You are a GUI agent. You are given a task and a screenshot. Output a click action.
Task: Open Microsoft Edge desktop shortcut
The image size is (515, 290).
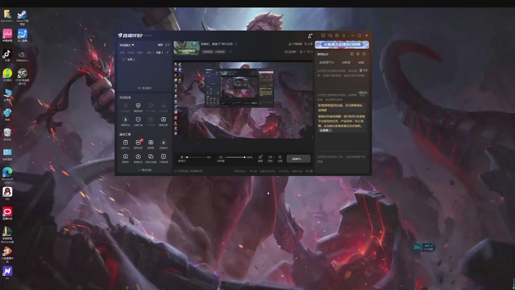tap(7, 175)
